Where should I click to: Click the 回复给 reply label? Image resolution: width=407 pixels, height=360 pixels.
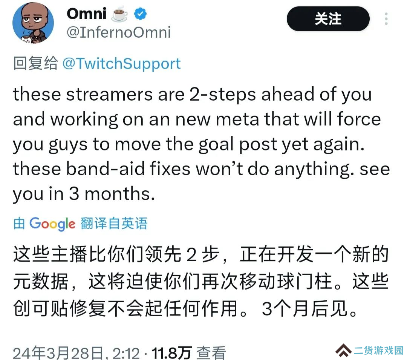[35, 63]
